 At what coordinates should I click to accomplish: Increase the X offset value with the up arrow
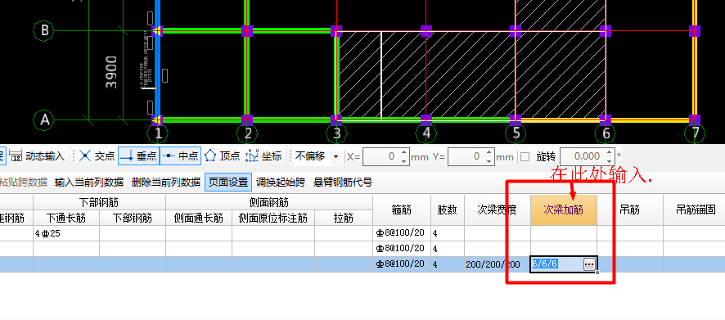coord(403,152)
